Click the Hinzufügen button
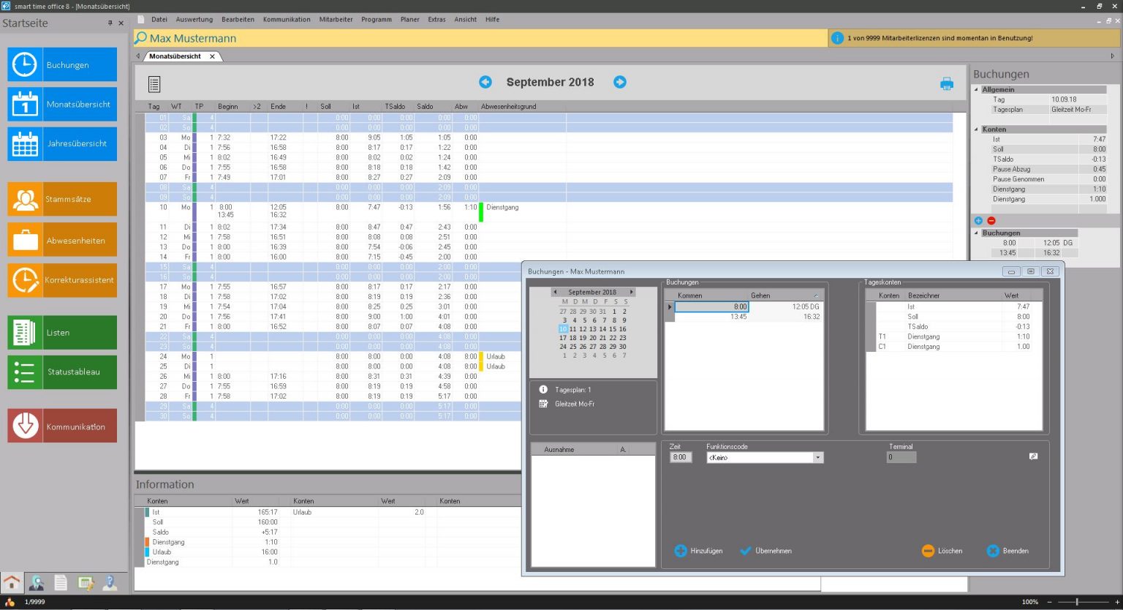 699,551
